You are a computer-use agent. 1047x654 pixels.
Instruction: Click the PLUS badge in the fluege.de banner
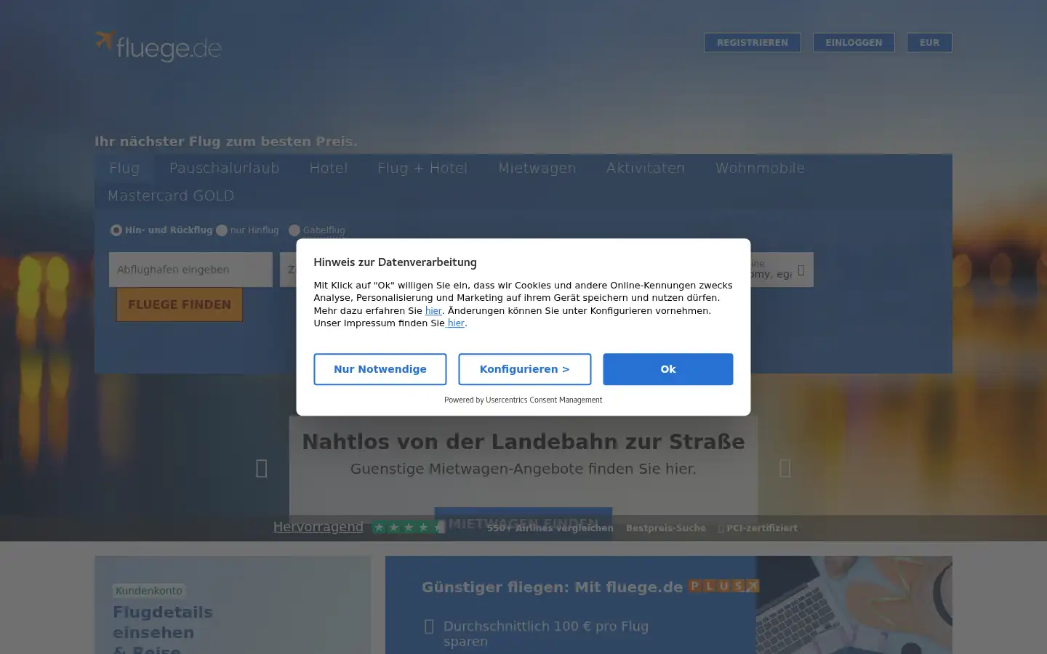click(x=723, y=586)
